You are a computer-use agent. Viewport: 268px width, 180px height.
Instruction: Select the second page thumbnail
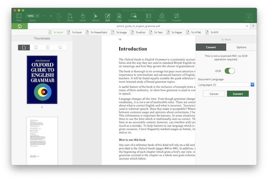point(42,141)
